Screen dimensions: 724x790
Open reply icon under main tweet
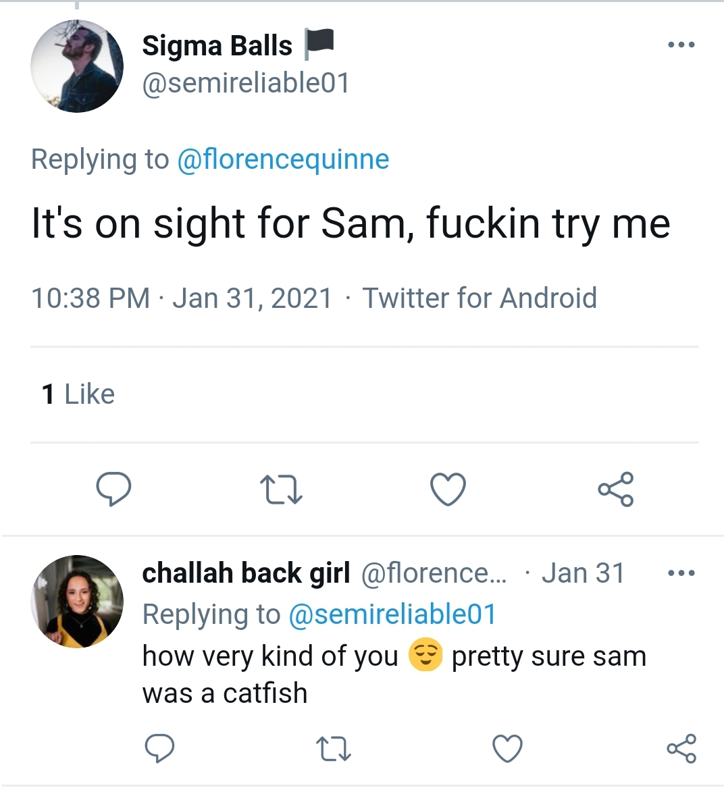coord(114,489)
